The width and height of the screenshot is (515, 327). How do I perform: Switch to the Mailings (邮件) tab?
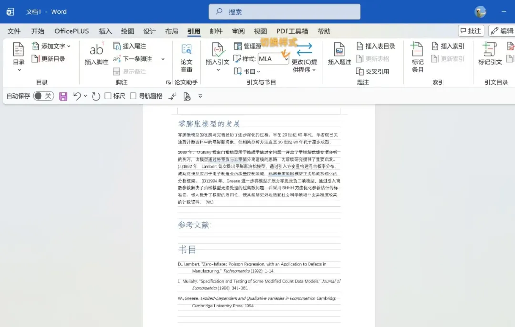pos(216,31)
